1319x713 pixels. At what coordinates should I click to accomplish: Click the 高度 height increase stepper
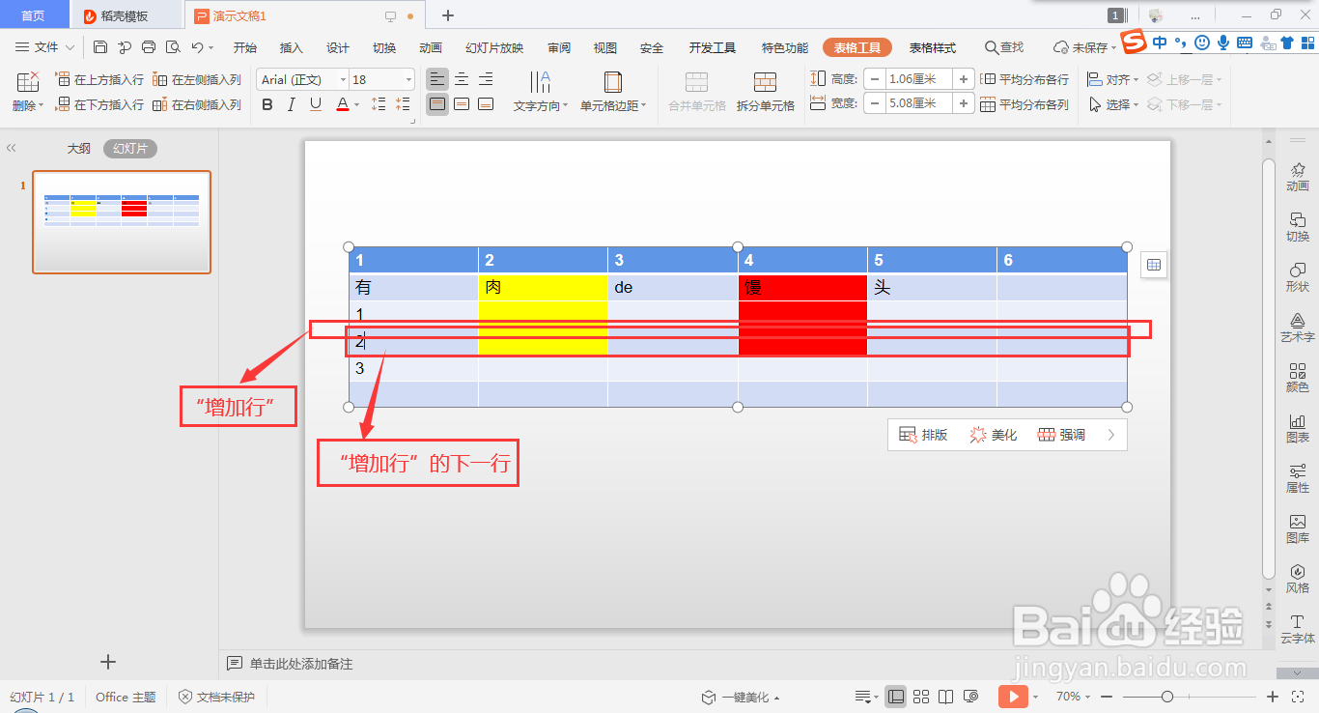pyautogui.click(x=963, y=78)
